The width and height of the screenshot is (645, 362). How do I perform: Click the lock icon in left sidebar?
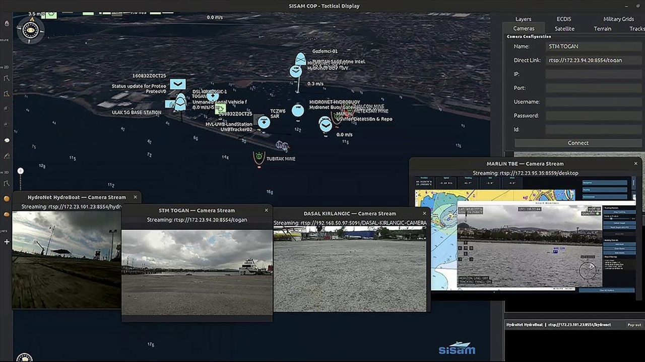point(7,23)
